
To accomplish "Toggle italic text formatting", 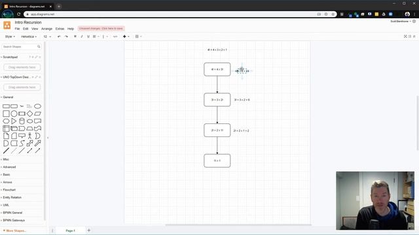I will pyautogui.click(x=82, y=37).
